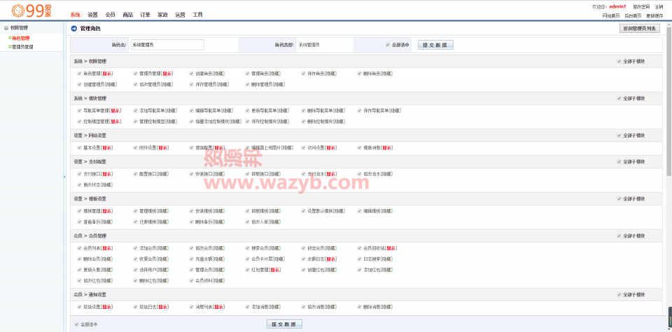Toggle 全部子模块 for 设置 > 模板设置
Viewport: 672px width, 332px height.
619,199
